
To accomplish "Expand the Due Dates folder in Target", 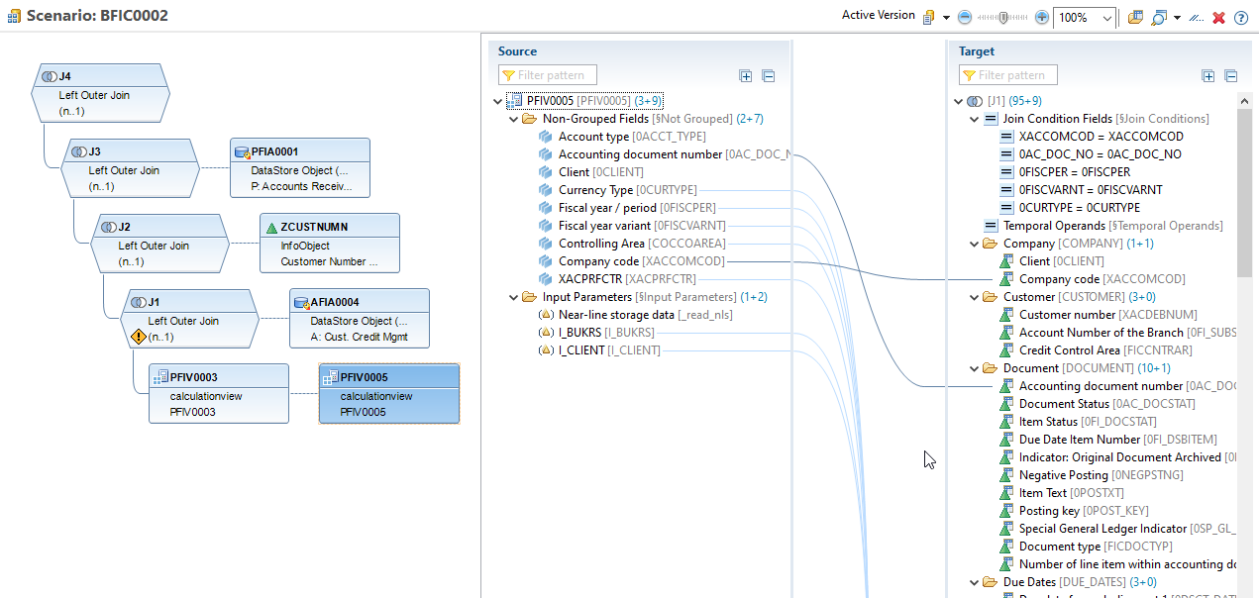I will [974, 581].
